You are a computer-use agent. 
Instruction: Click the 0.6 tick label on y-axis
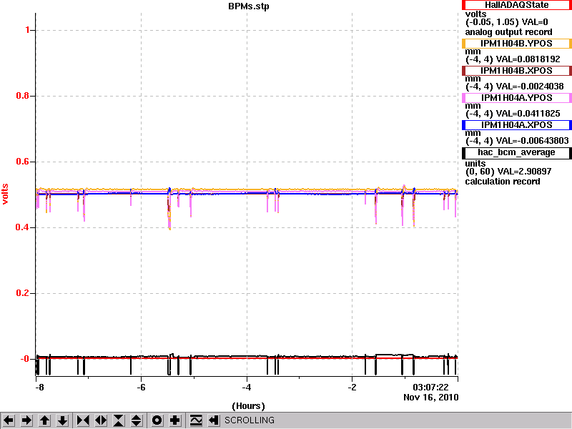click(23, 162)
